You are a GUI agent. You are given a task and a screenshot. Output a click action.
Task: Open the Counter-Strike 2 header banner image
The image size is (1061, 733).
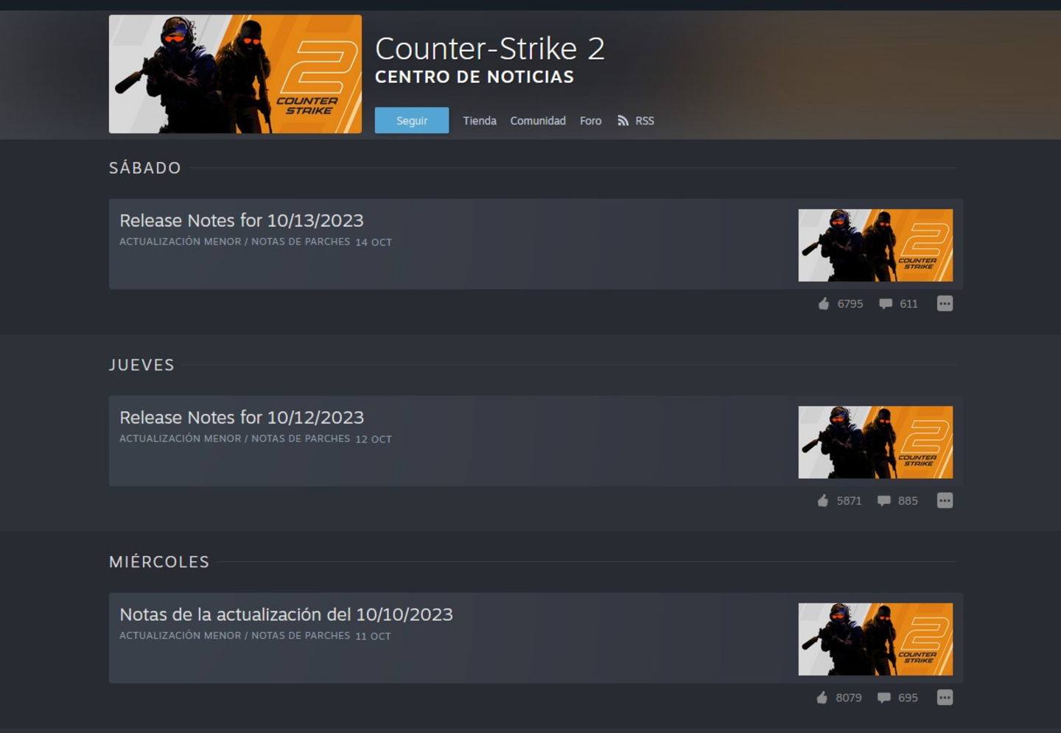tap(235, 74)
